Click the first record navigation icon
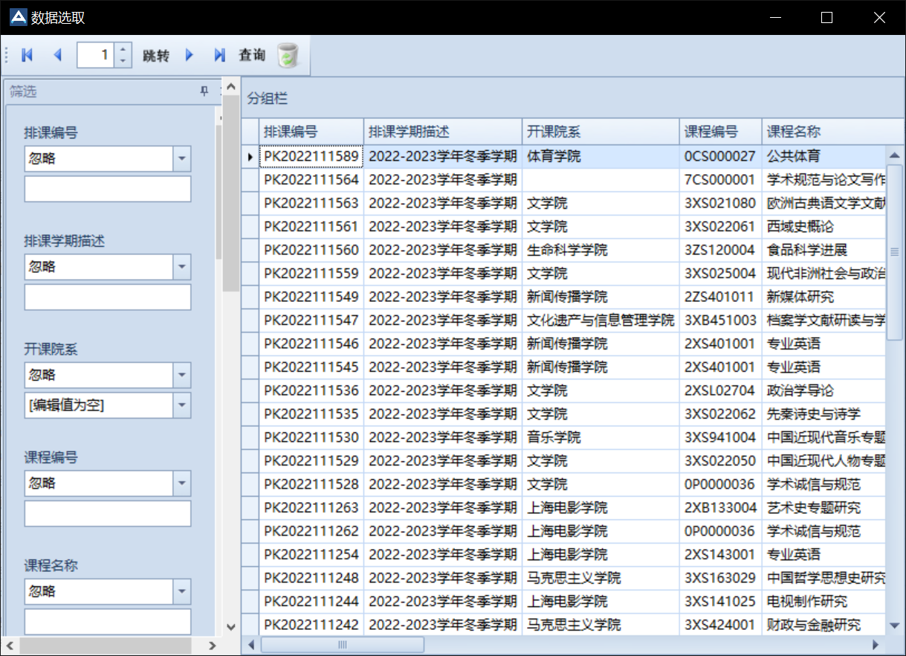 pyautogui.click(x=27, y=54)
